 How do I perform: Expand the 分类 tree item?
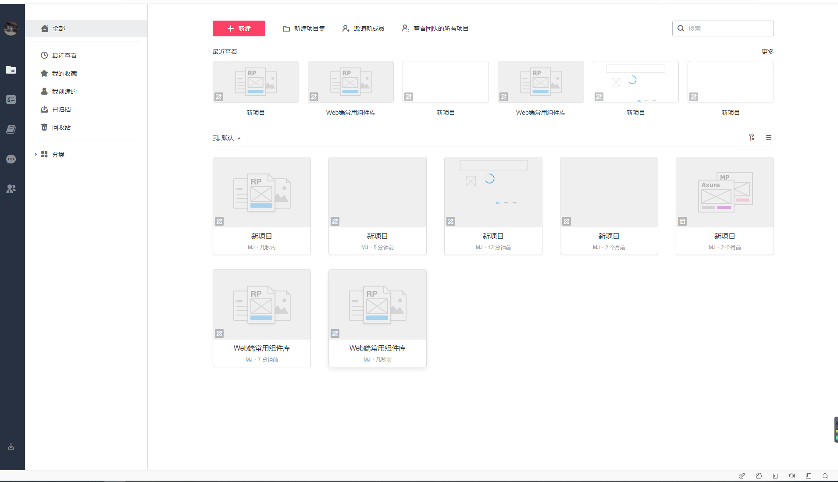pos(36,154)
